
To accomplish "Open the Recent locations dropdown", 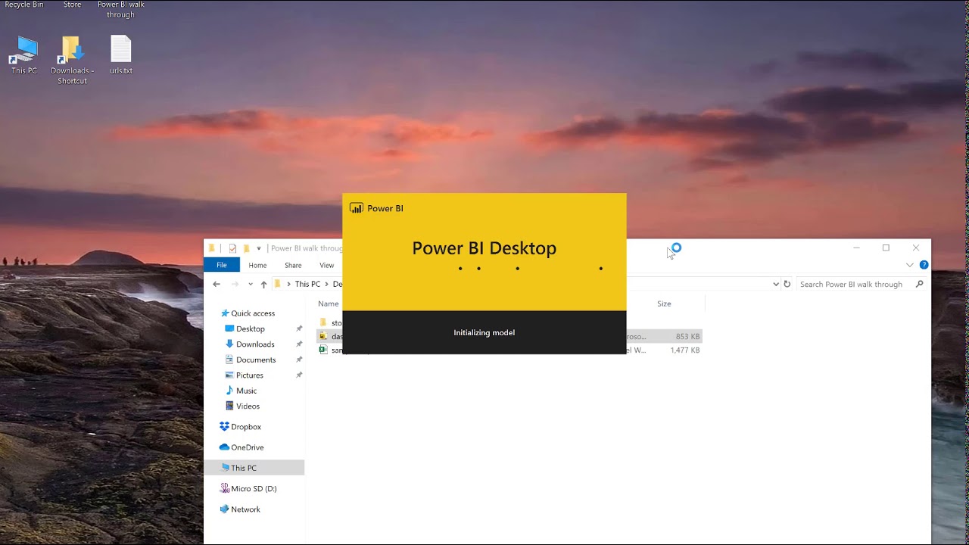I will pyautogui.click(x=251, y=284).
